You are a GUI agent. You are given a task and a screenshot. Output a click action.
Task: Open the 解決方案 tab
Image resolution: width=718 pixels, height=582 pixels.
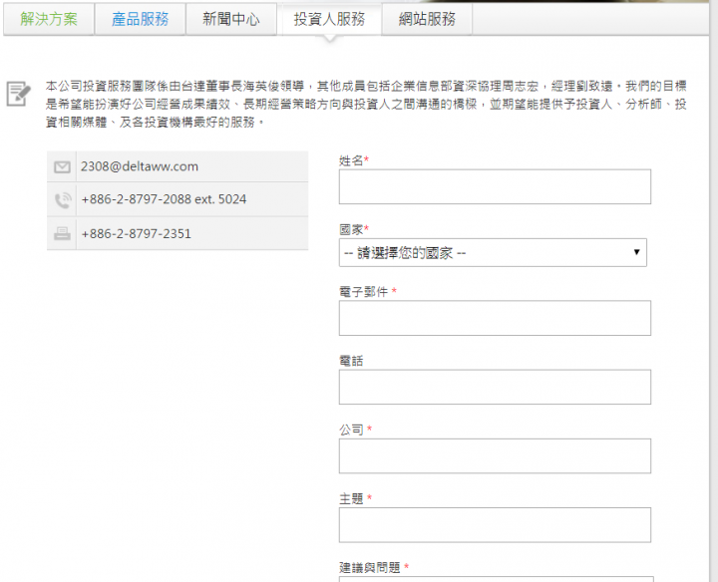coord(49,19)
